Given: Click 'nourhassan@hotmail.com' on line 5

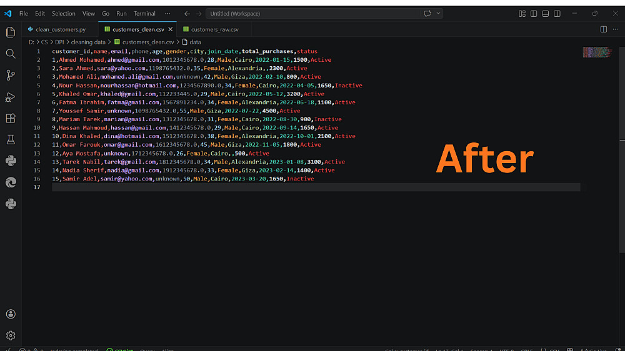Looking at the screenshot, I should pyautogui.click(x=138, y=86).
